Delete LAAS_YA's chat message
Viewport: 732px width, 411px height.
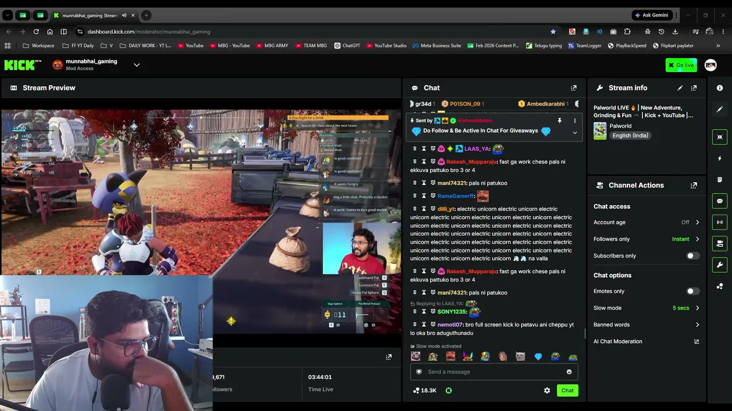415,149
